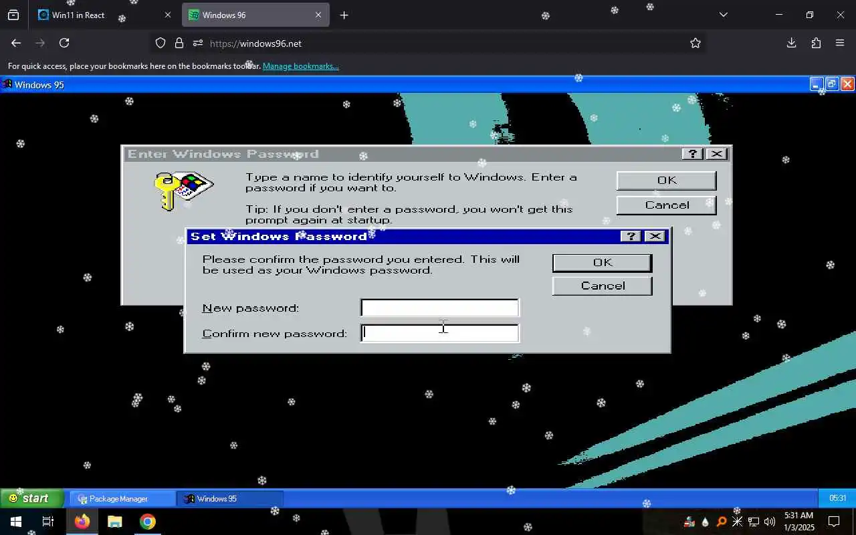Screen dimensions: 856x535
Task: Click Cancel in Enter Windows Password dialog
Action: (x=666, y=205)
